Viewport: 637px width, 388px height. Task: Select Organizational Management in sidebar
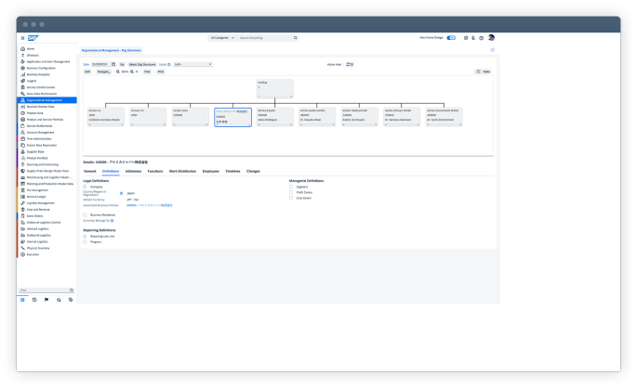pos(45,100)
